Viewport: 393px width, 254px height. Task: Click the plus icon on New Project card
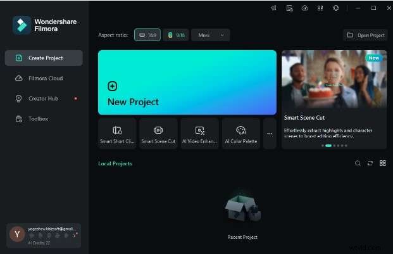[x=112, y=86]
